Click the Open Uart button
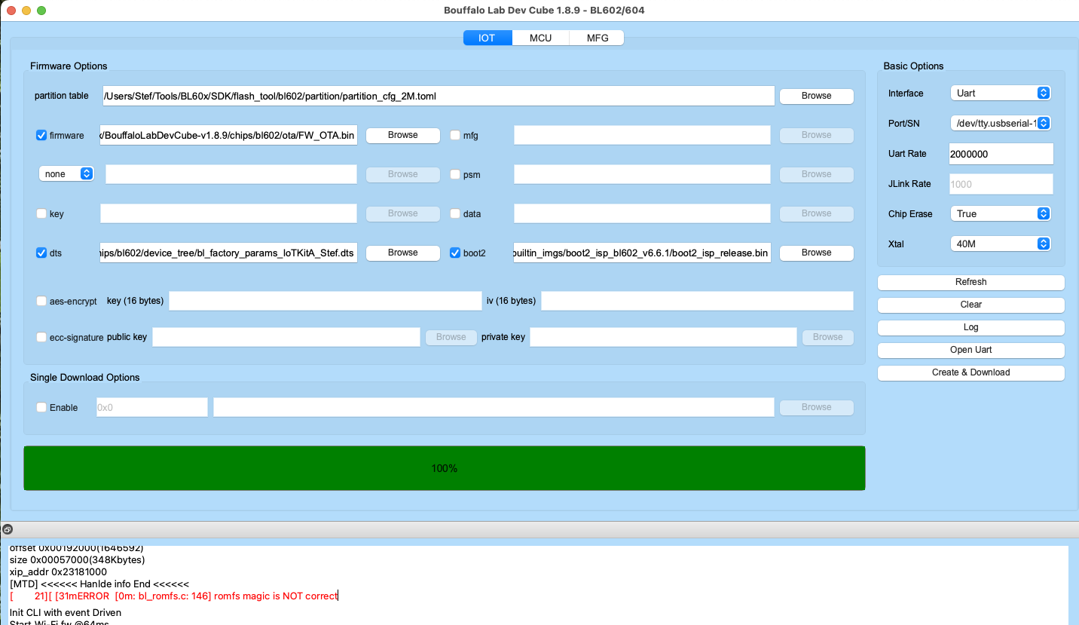The width and height of the screenshot is (1079, 625). pyautogui.click(x=971, y=350)
